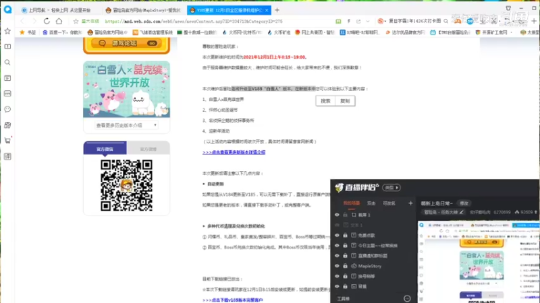Viewport: 540px width, 303px height.
Task: Expand the address bar dropdown chevron
Action: click(x=368, y=22)
